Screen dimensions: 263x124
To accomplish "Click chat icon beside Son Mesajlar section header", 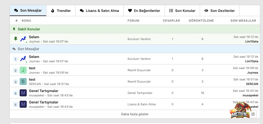I will click(14, 49).
